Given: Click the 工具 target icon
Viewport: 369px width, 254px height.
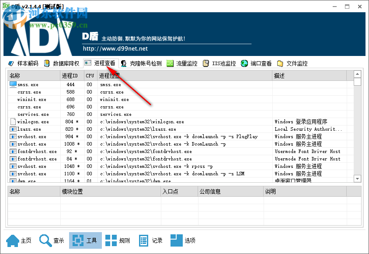Looking at the screenshot, I should [78, 240].
